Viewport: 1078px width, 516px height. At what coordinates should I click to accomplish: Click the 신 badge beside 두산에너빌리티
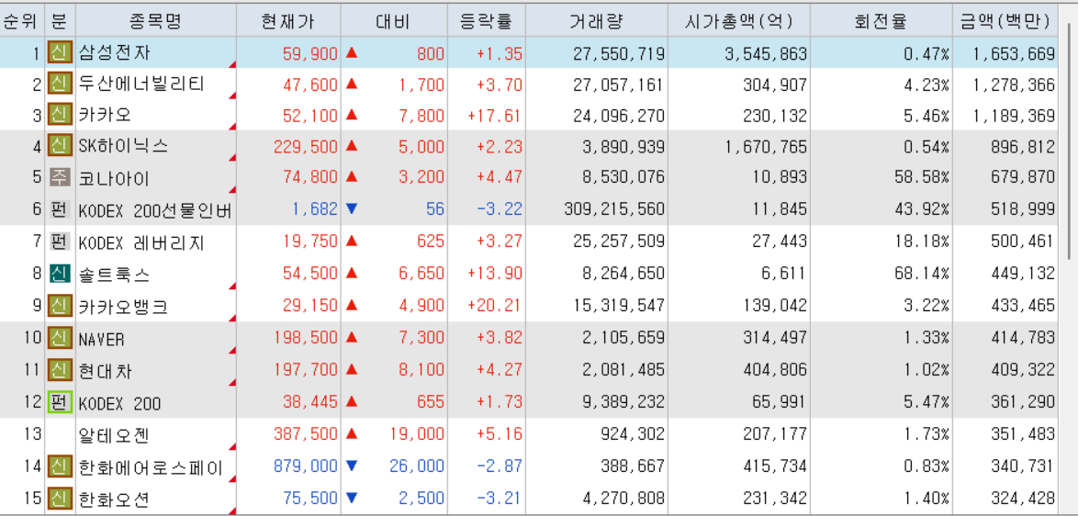click(x=60, y=84)
